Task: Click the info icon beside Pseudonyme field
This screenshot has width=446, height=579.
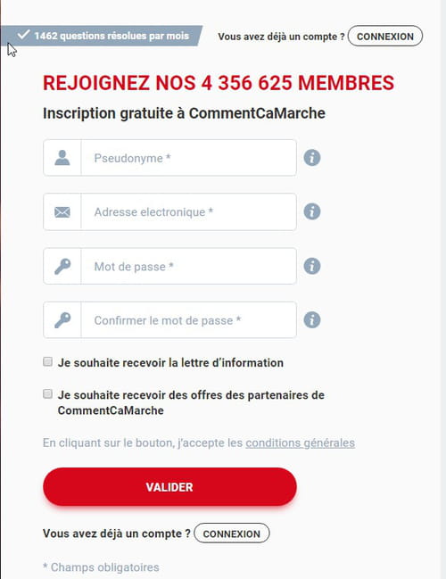Action: tap(312, 158)
